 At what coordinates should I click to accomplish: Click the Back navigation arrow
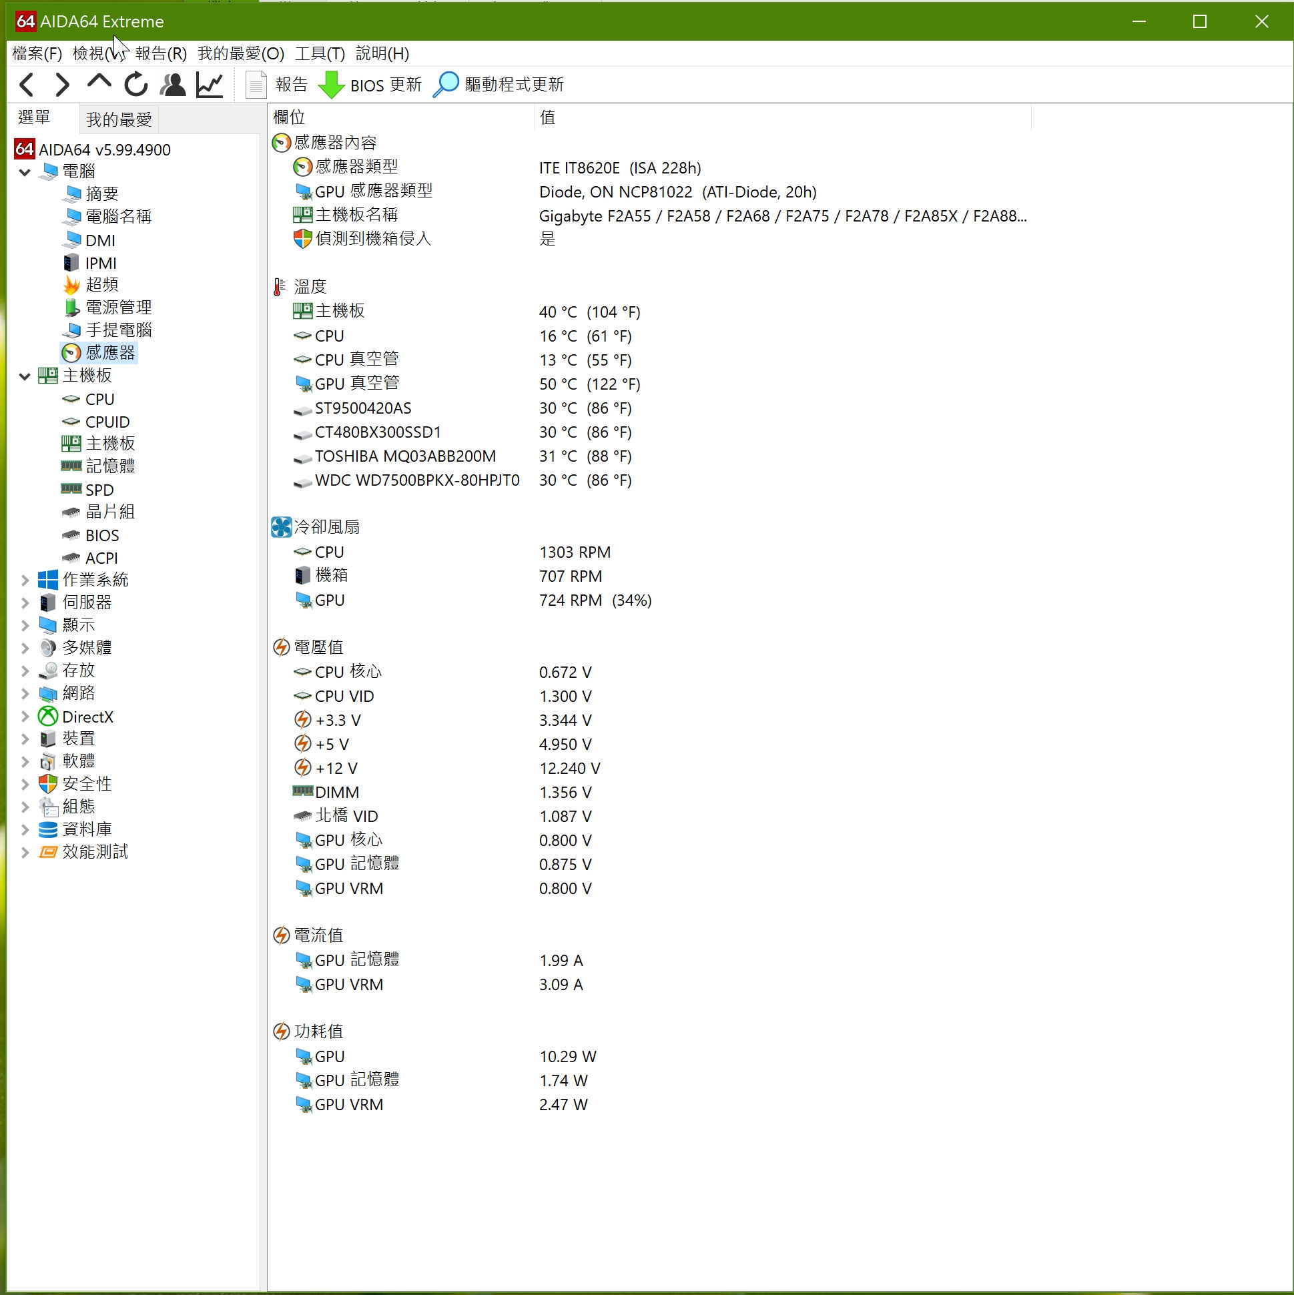tap(27, 85)
